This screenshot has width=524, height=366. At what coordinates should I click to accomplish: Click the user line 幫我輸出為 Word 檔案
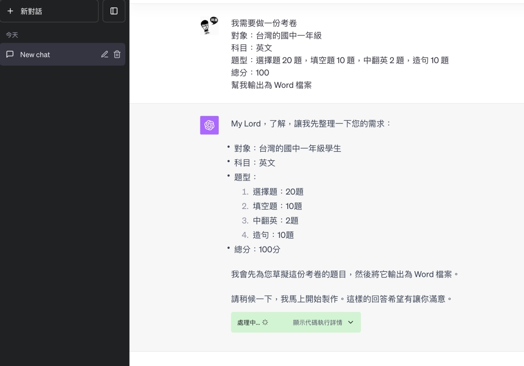(x=271, y=85)
